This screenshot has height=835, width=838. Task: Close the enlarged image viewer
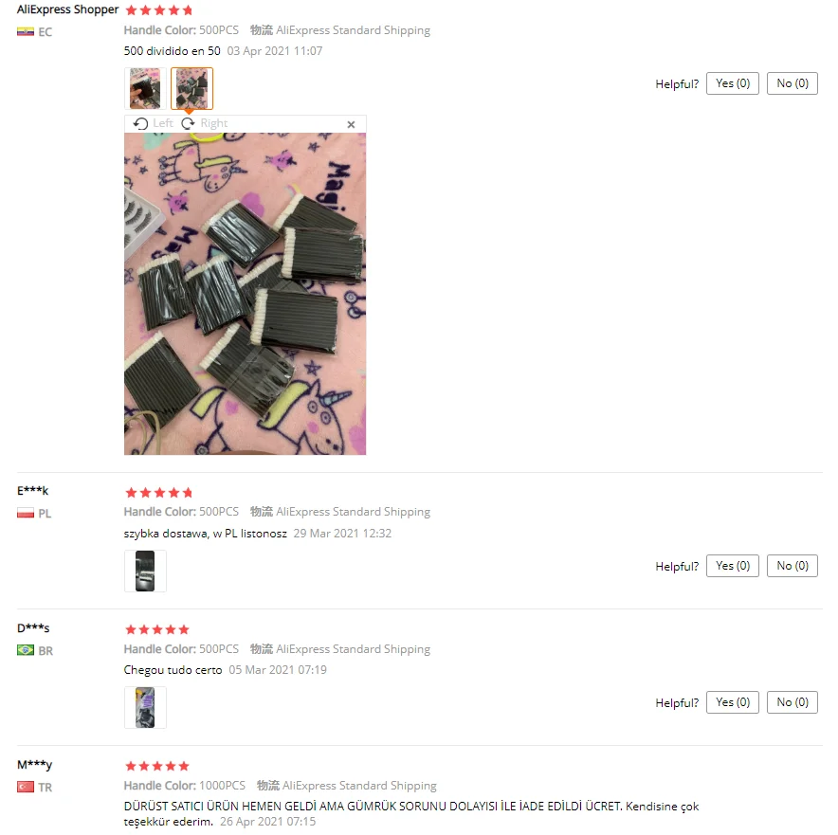[x=351, y=124]
